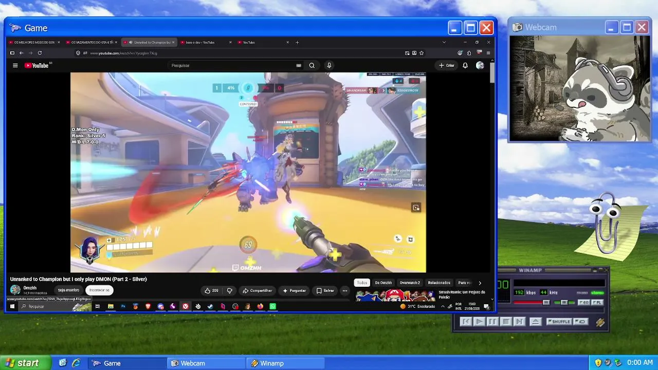Open the YouTube account avatar menu

click(480, 65)
